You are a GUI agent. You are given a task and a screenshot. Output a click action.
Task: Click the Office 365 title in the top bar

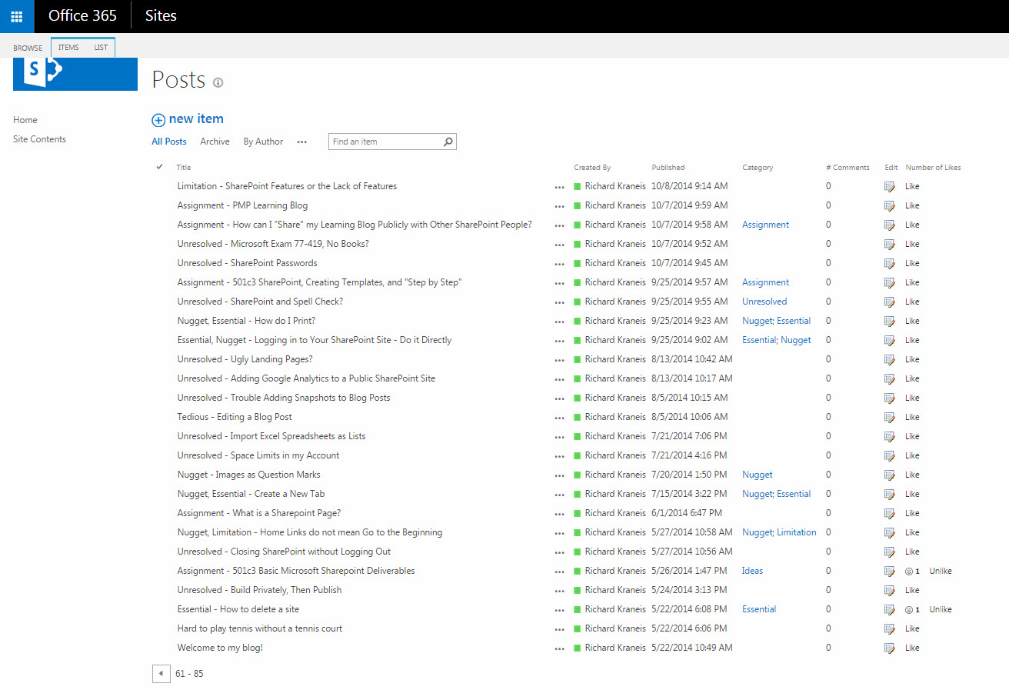point(82,15)
